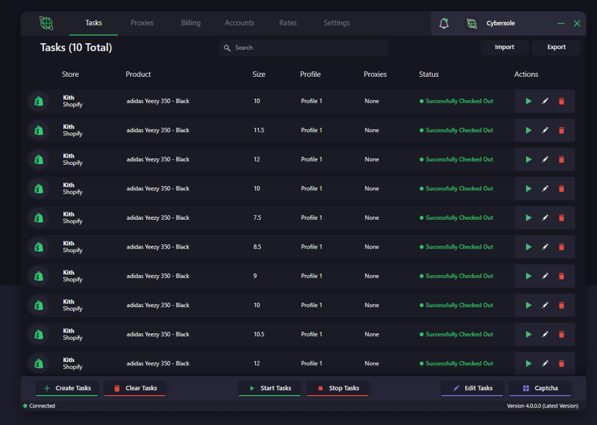Viewport: 597px width, 425px height.
Task: Click the Size column header
Action: (259, 74)
